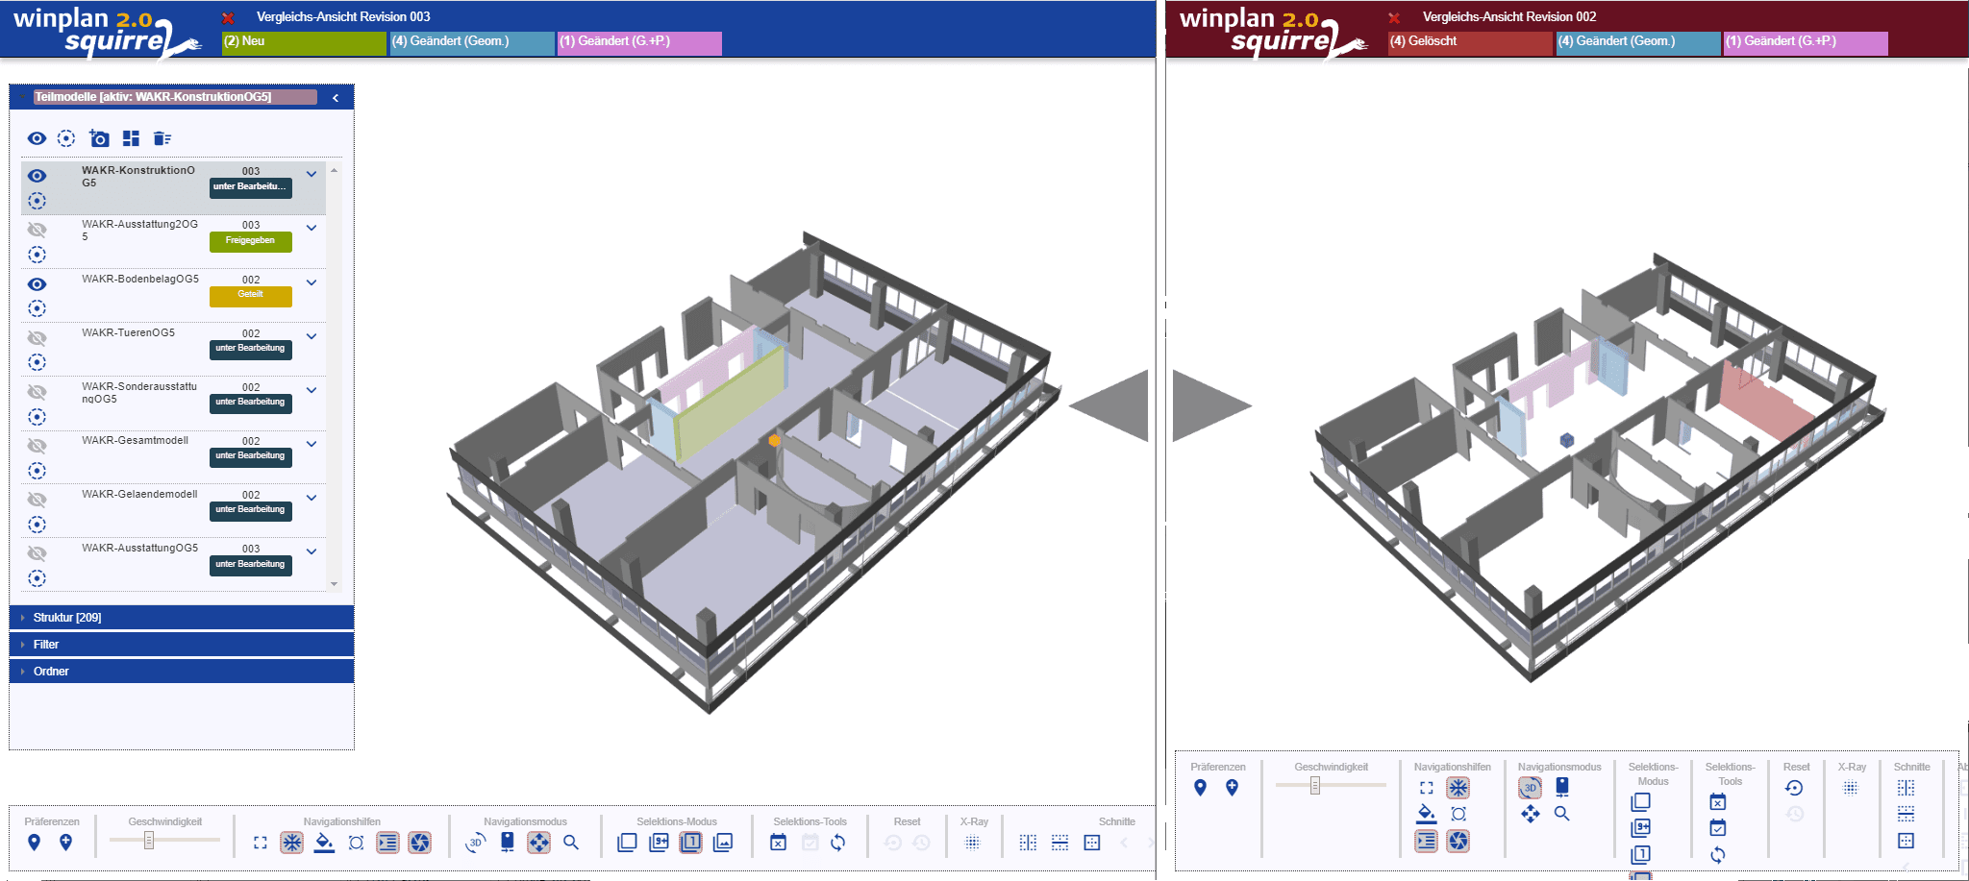
Task: Click (1) Geändert (G.+P.) tag in Revision 002 header
Action: pyautogui.click(x=1806, y=43)
